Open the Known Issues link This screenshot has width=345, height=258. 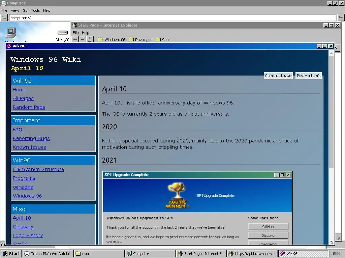(x=29, y=147)
